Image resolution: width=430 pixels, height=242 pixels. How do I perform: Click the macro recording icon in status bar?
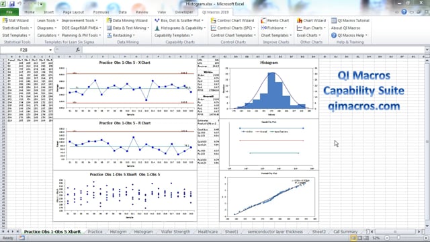pyautogui.click(x=22, y=238)
